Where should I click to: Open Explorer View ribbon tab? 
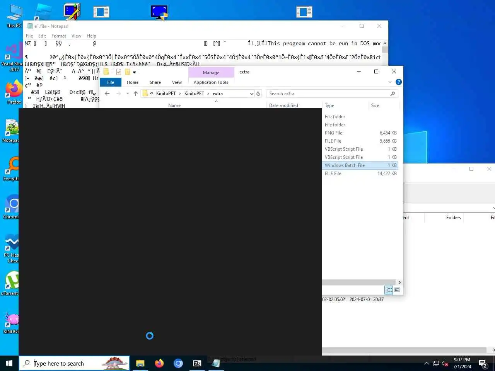[x=177, y=82]
